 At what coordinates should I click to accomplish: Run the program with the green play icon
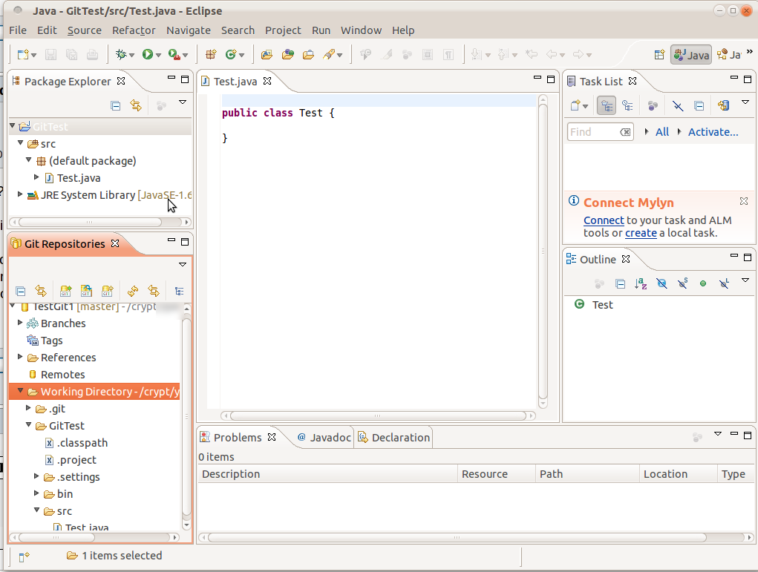pyautogui.click(x=148, y=55)
